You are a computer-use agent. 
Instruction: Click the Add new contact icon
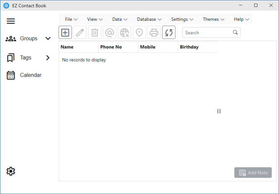tap(65, 33)
